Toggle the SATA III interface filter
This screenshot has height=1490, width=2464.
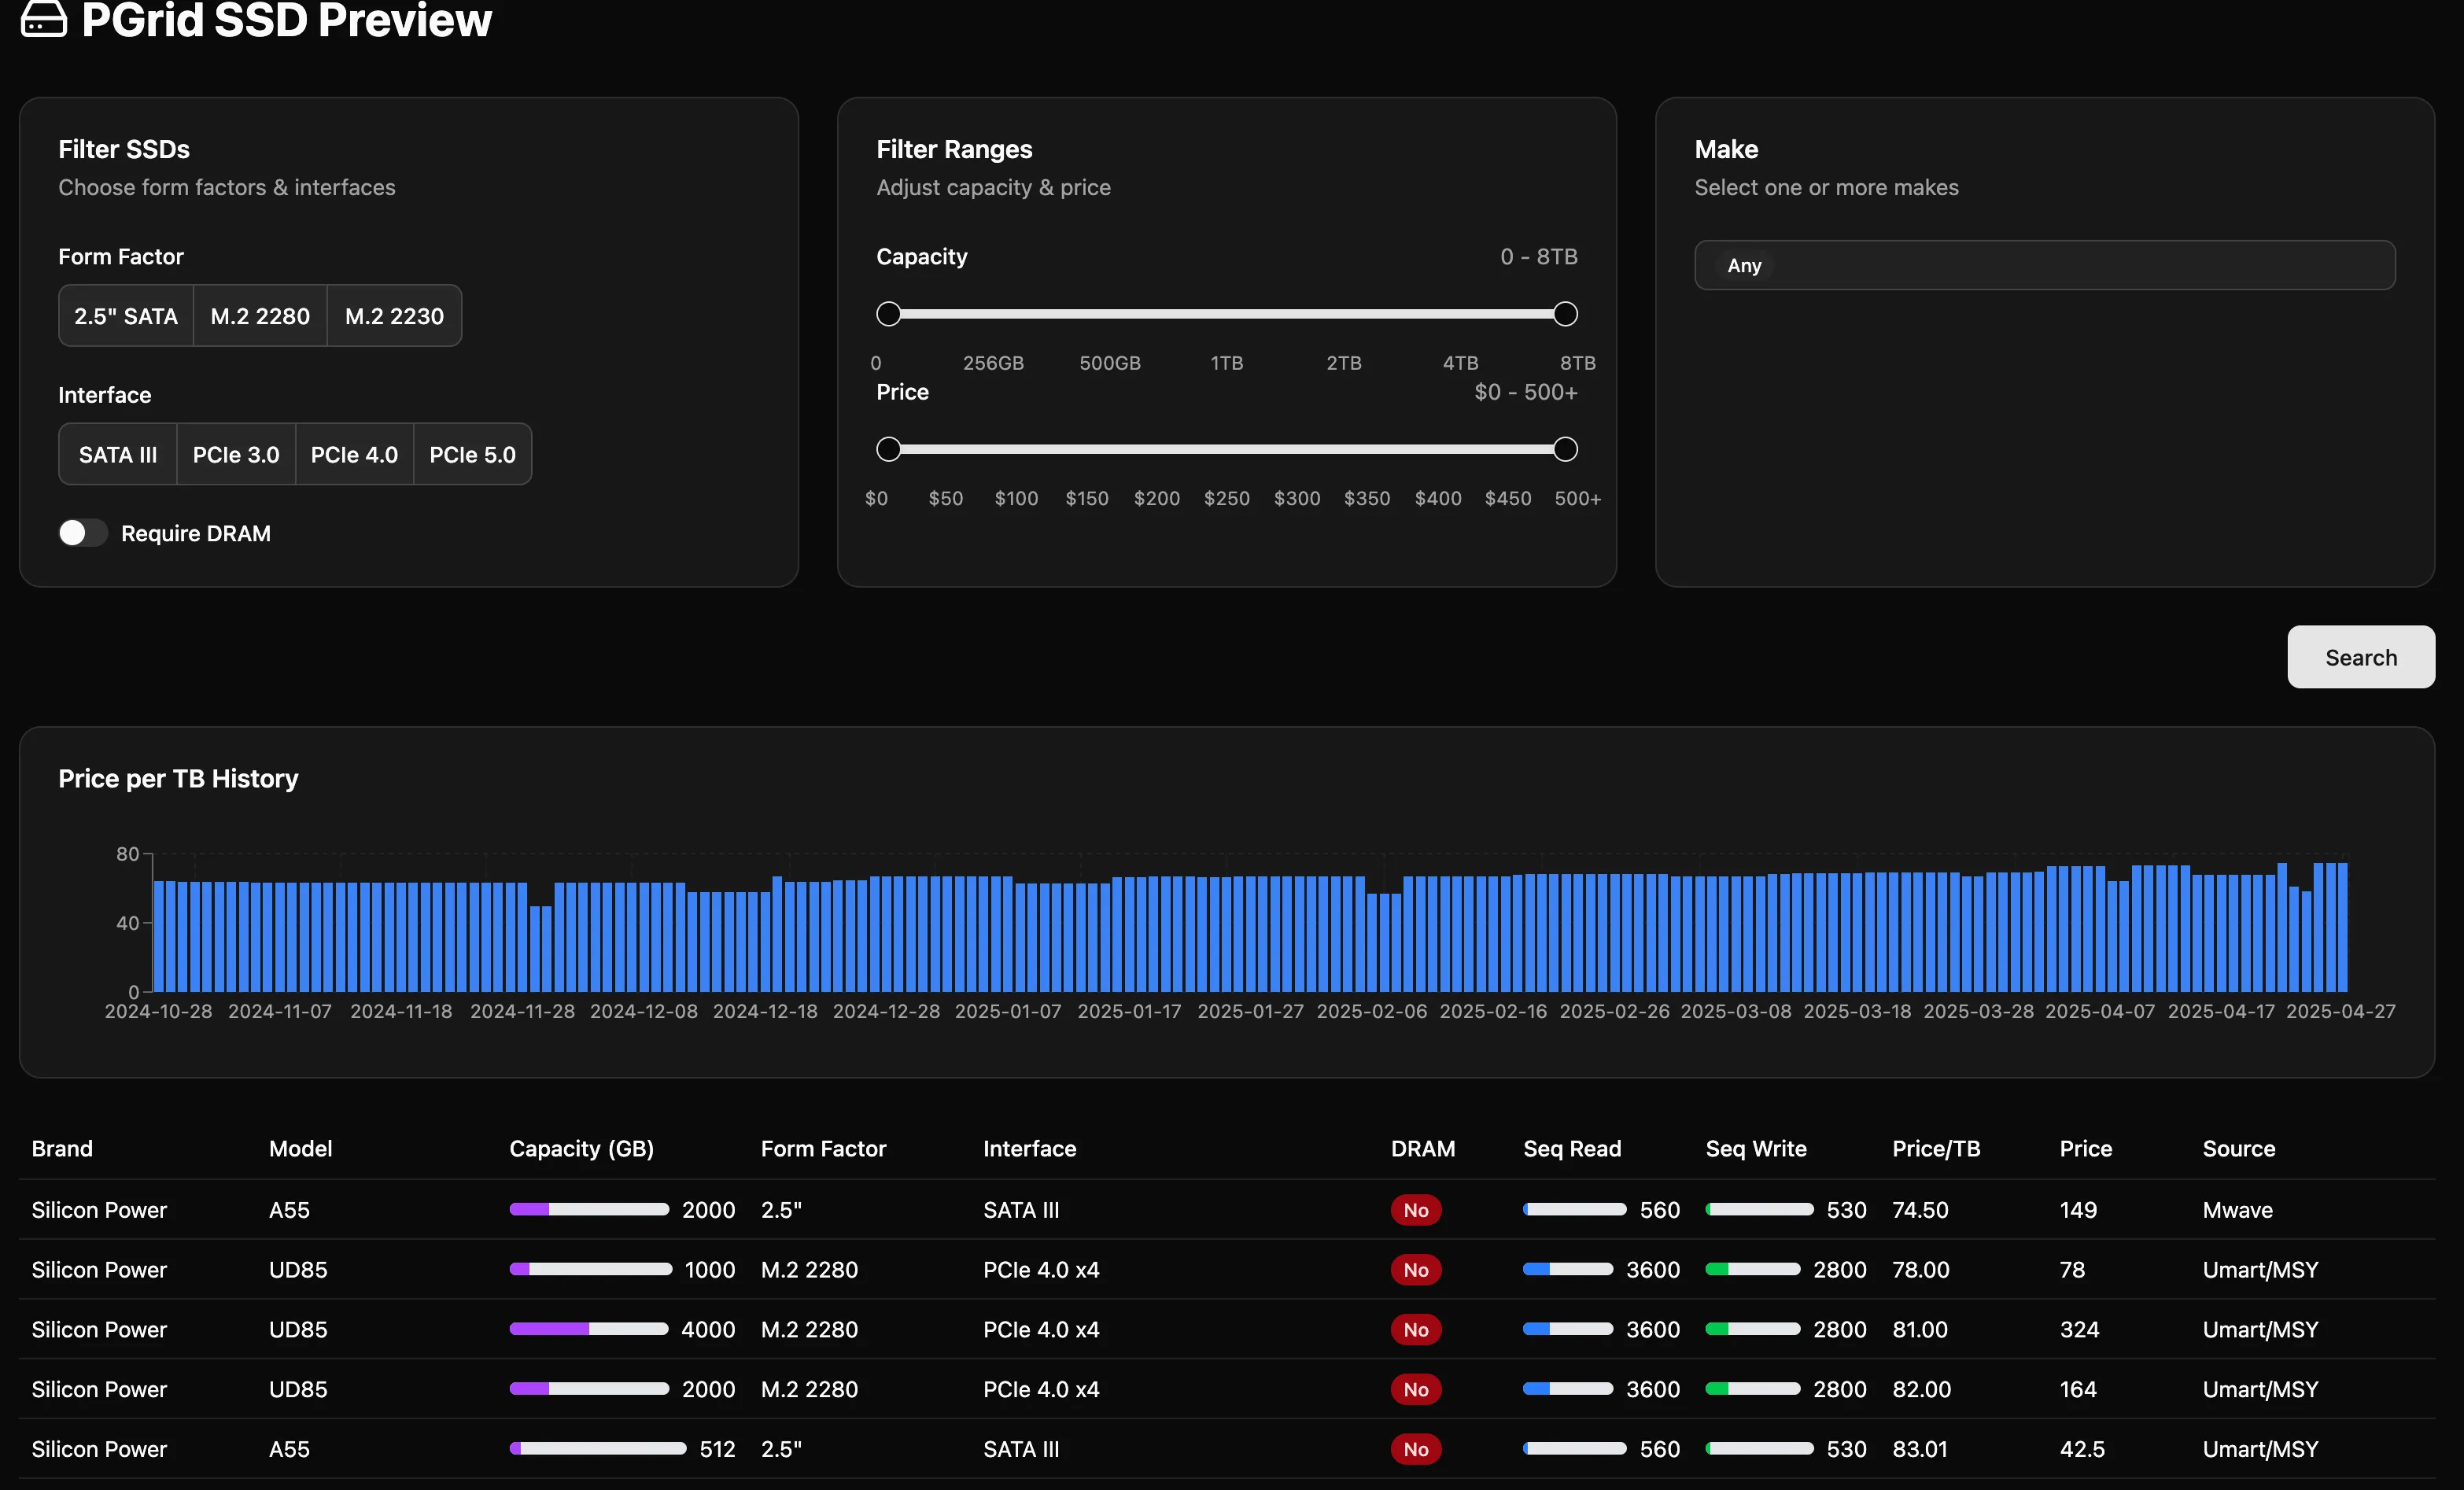click(118, 455)
